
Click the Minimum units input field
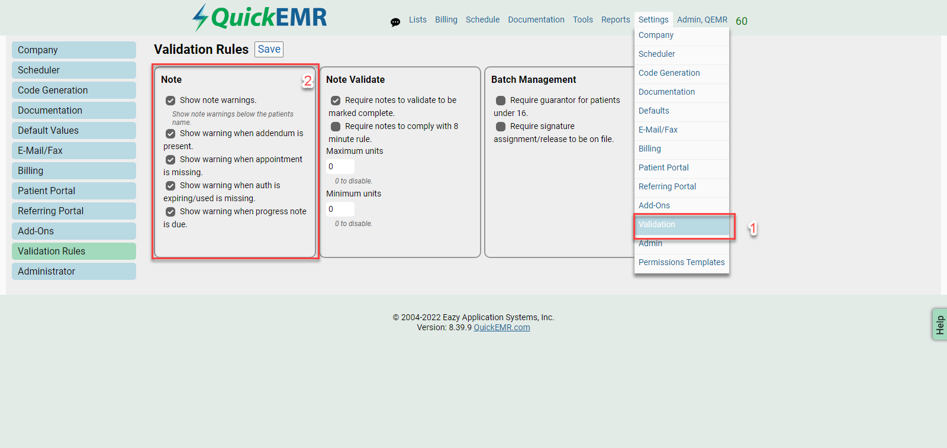click(x=340, y=209)
